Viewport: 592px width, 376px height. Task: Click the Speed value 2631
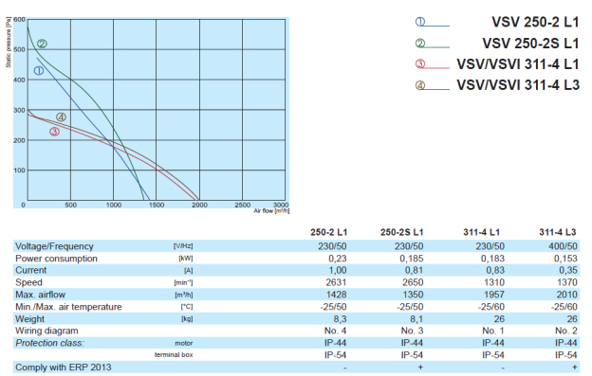click(336, 282)
